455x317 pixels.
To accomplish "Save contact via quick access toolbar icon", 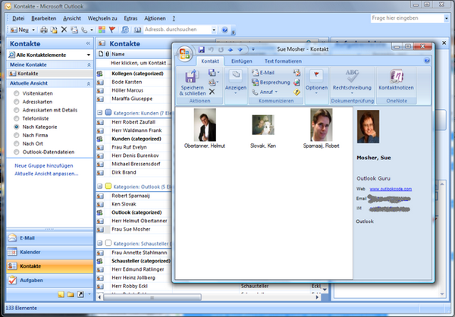I will pyautogui.click(x=202, y=49).
